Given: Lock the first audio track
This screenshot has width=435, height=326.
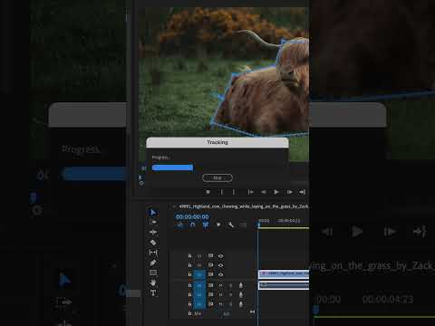Looking at the screenshot, I should (189, 285).
